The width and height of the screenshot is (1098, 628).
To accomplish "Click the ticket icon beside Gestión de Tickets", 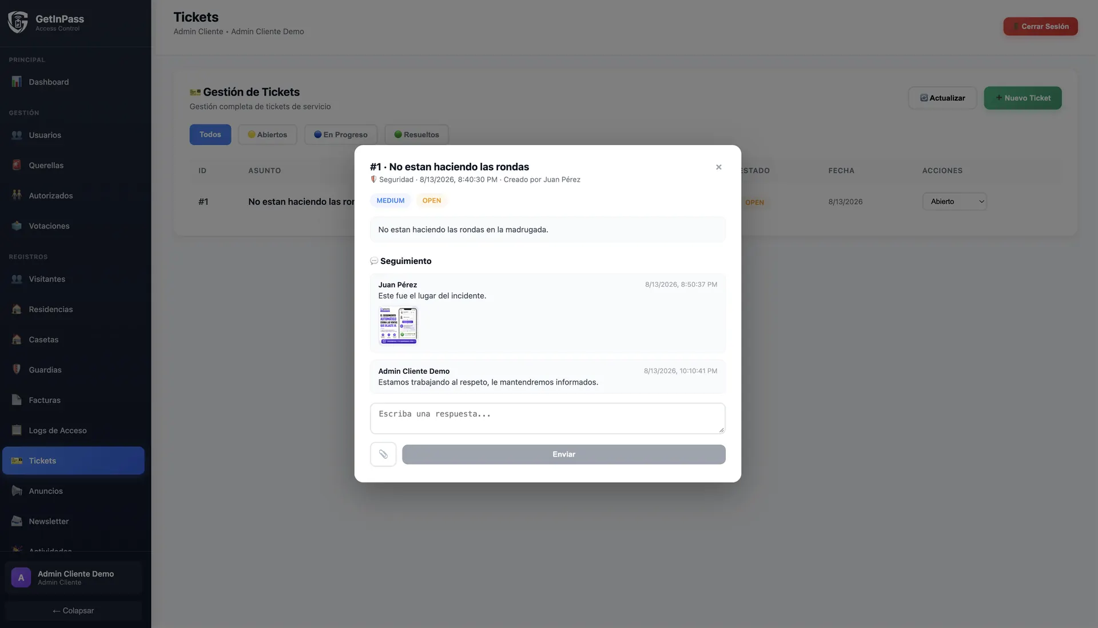I will [x=195, y=92].
